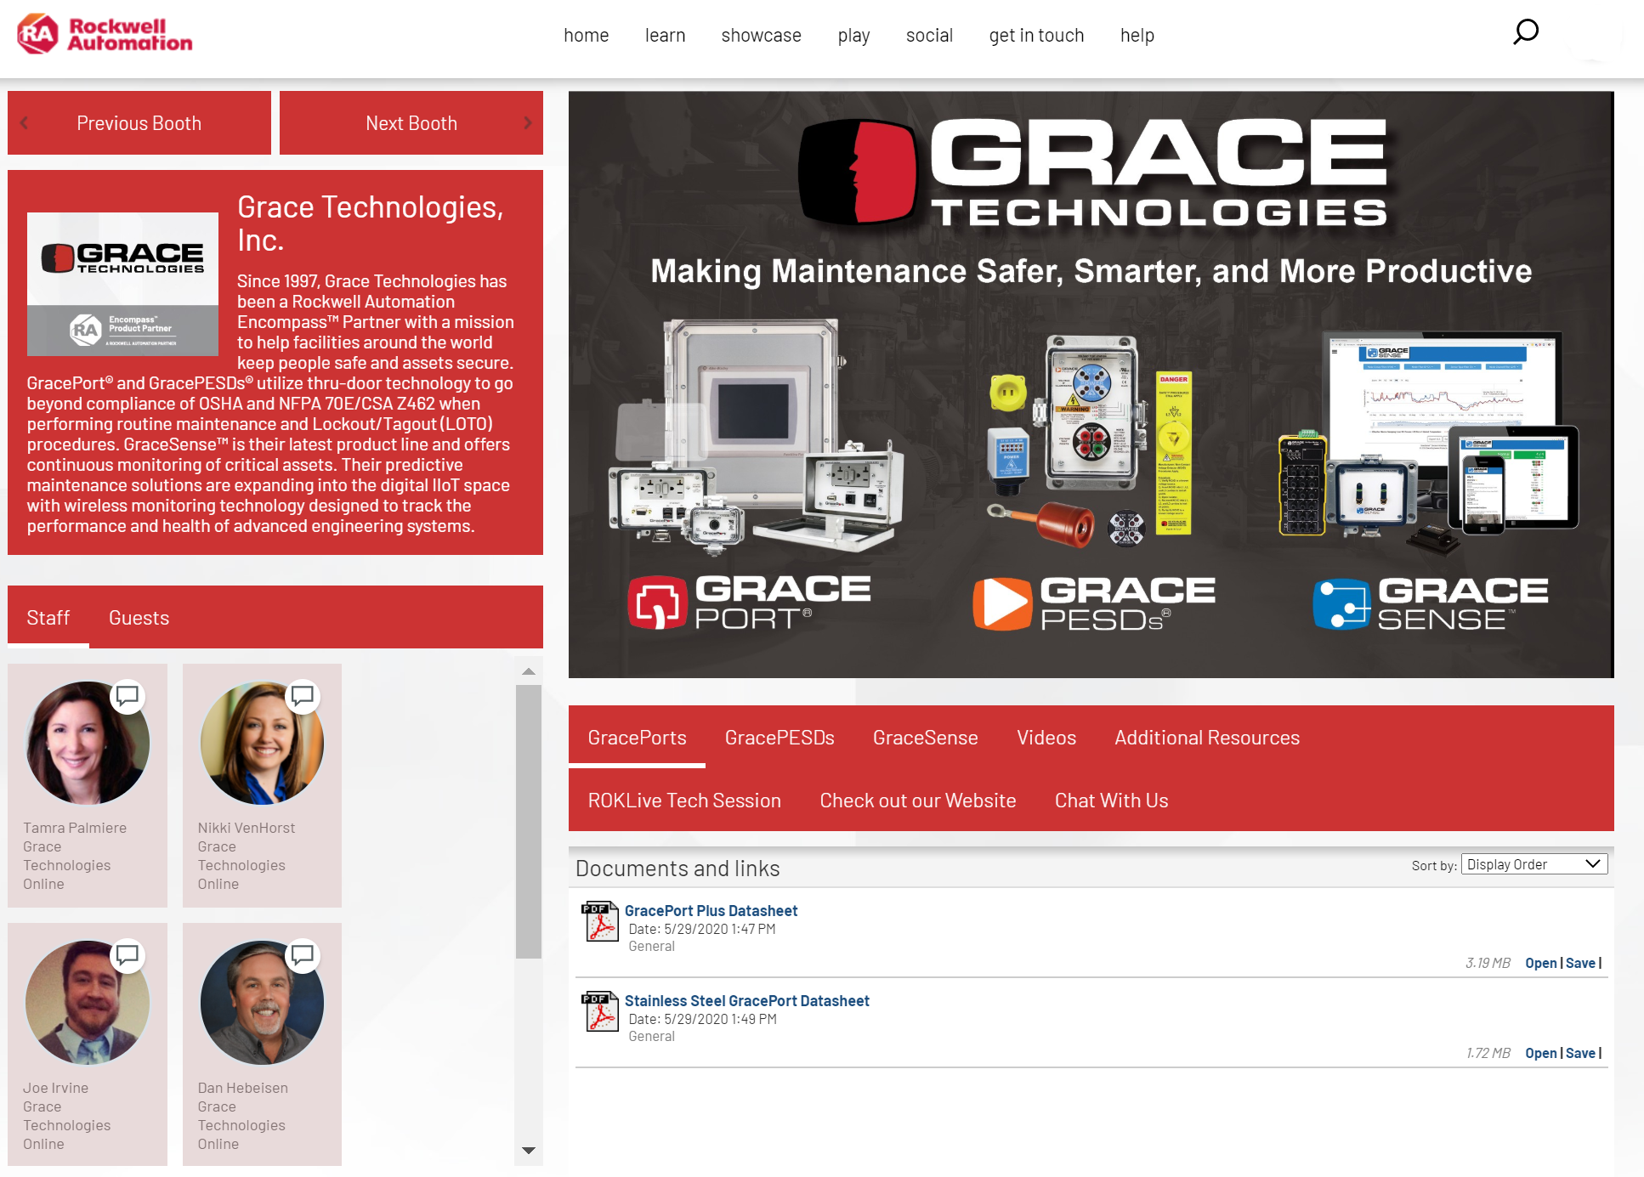The height and width of the screenshot is (1177, 1644).
Task: Click Nikki VenHorst's profile photo
Action: coord(262,743)
